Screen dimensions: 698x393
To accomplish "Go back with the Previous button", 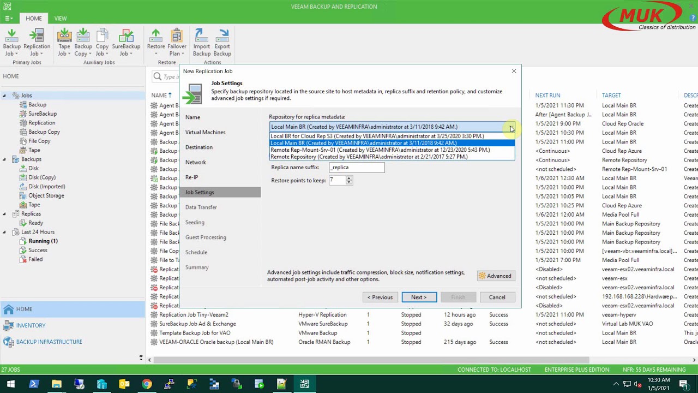I will point(380,297).
